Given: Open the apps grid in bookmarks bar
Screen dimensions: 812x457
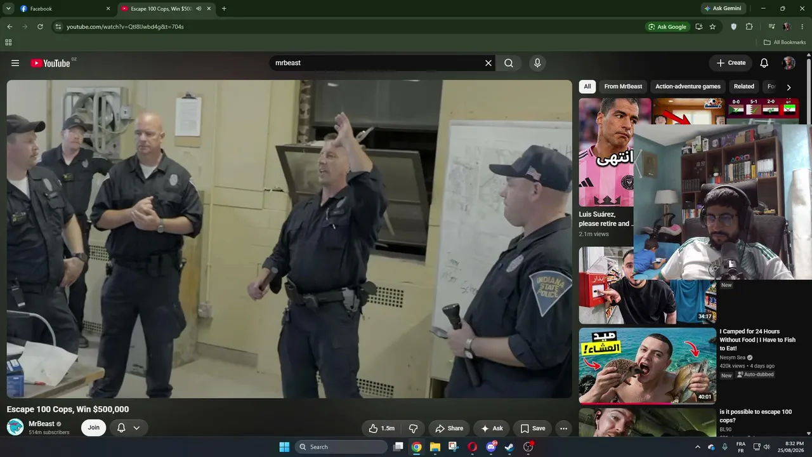Looking at the screenshot, I should click(x=8, y=43).
